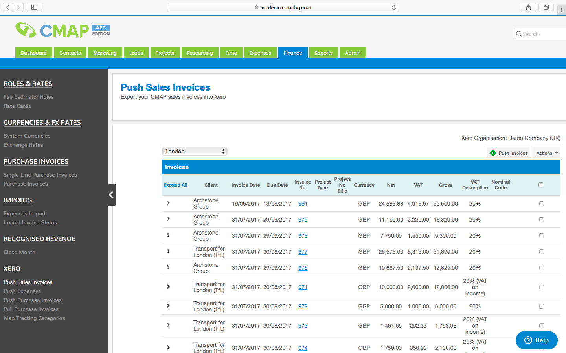Viewport: 566px width, 353px height.
Task: Open Exchange Rates in sidebar
Action: tap(24, 145)
